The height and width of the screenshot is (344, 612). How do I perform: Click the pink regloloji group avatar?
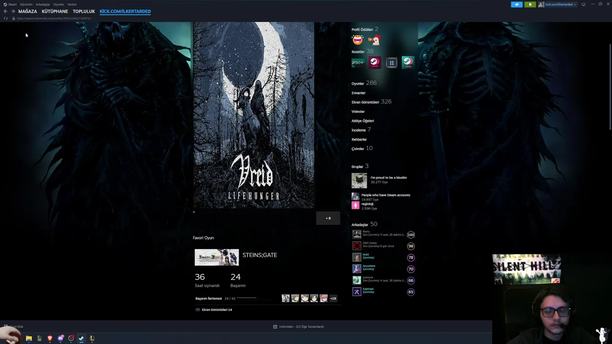click(x=355, y=205)
